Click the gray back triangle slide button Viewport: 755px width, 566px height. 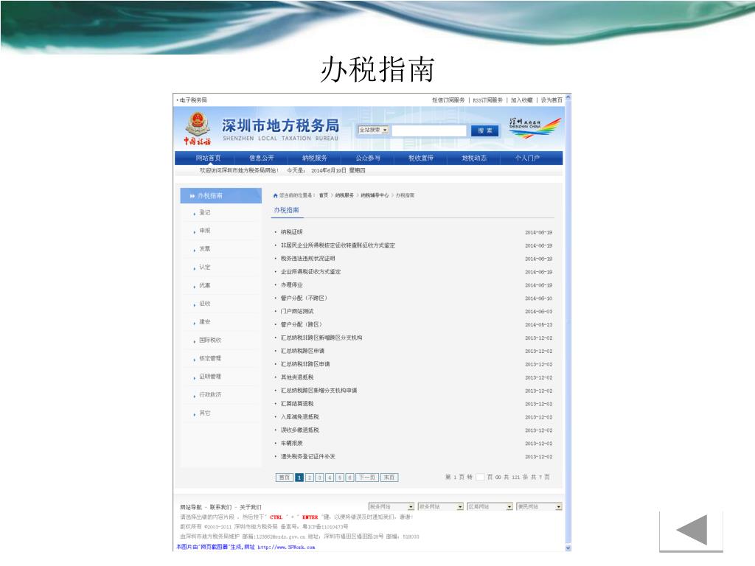click(x=692, y=530)
